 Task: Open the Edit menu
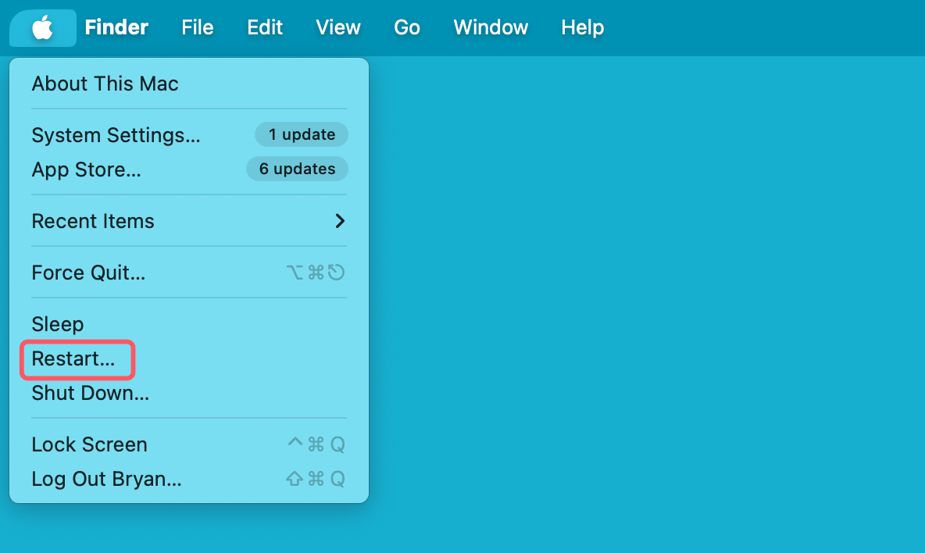point(265,28)
